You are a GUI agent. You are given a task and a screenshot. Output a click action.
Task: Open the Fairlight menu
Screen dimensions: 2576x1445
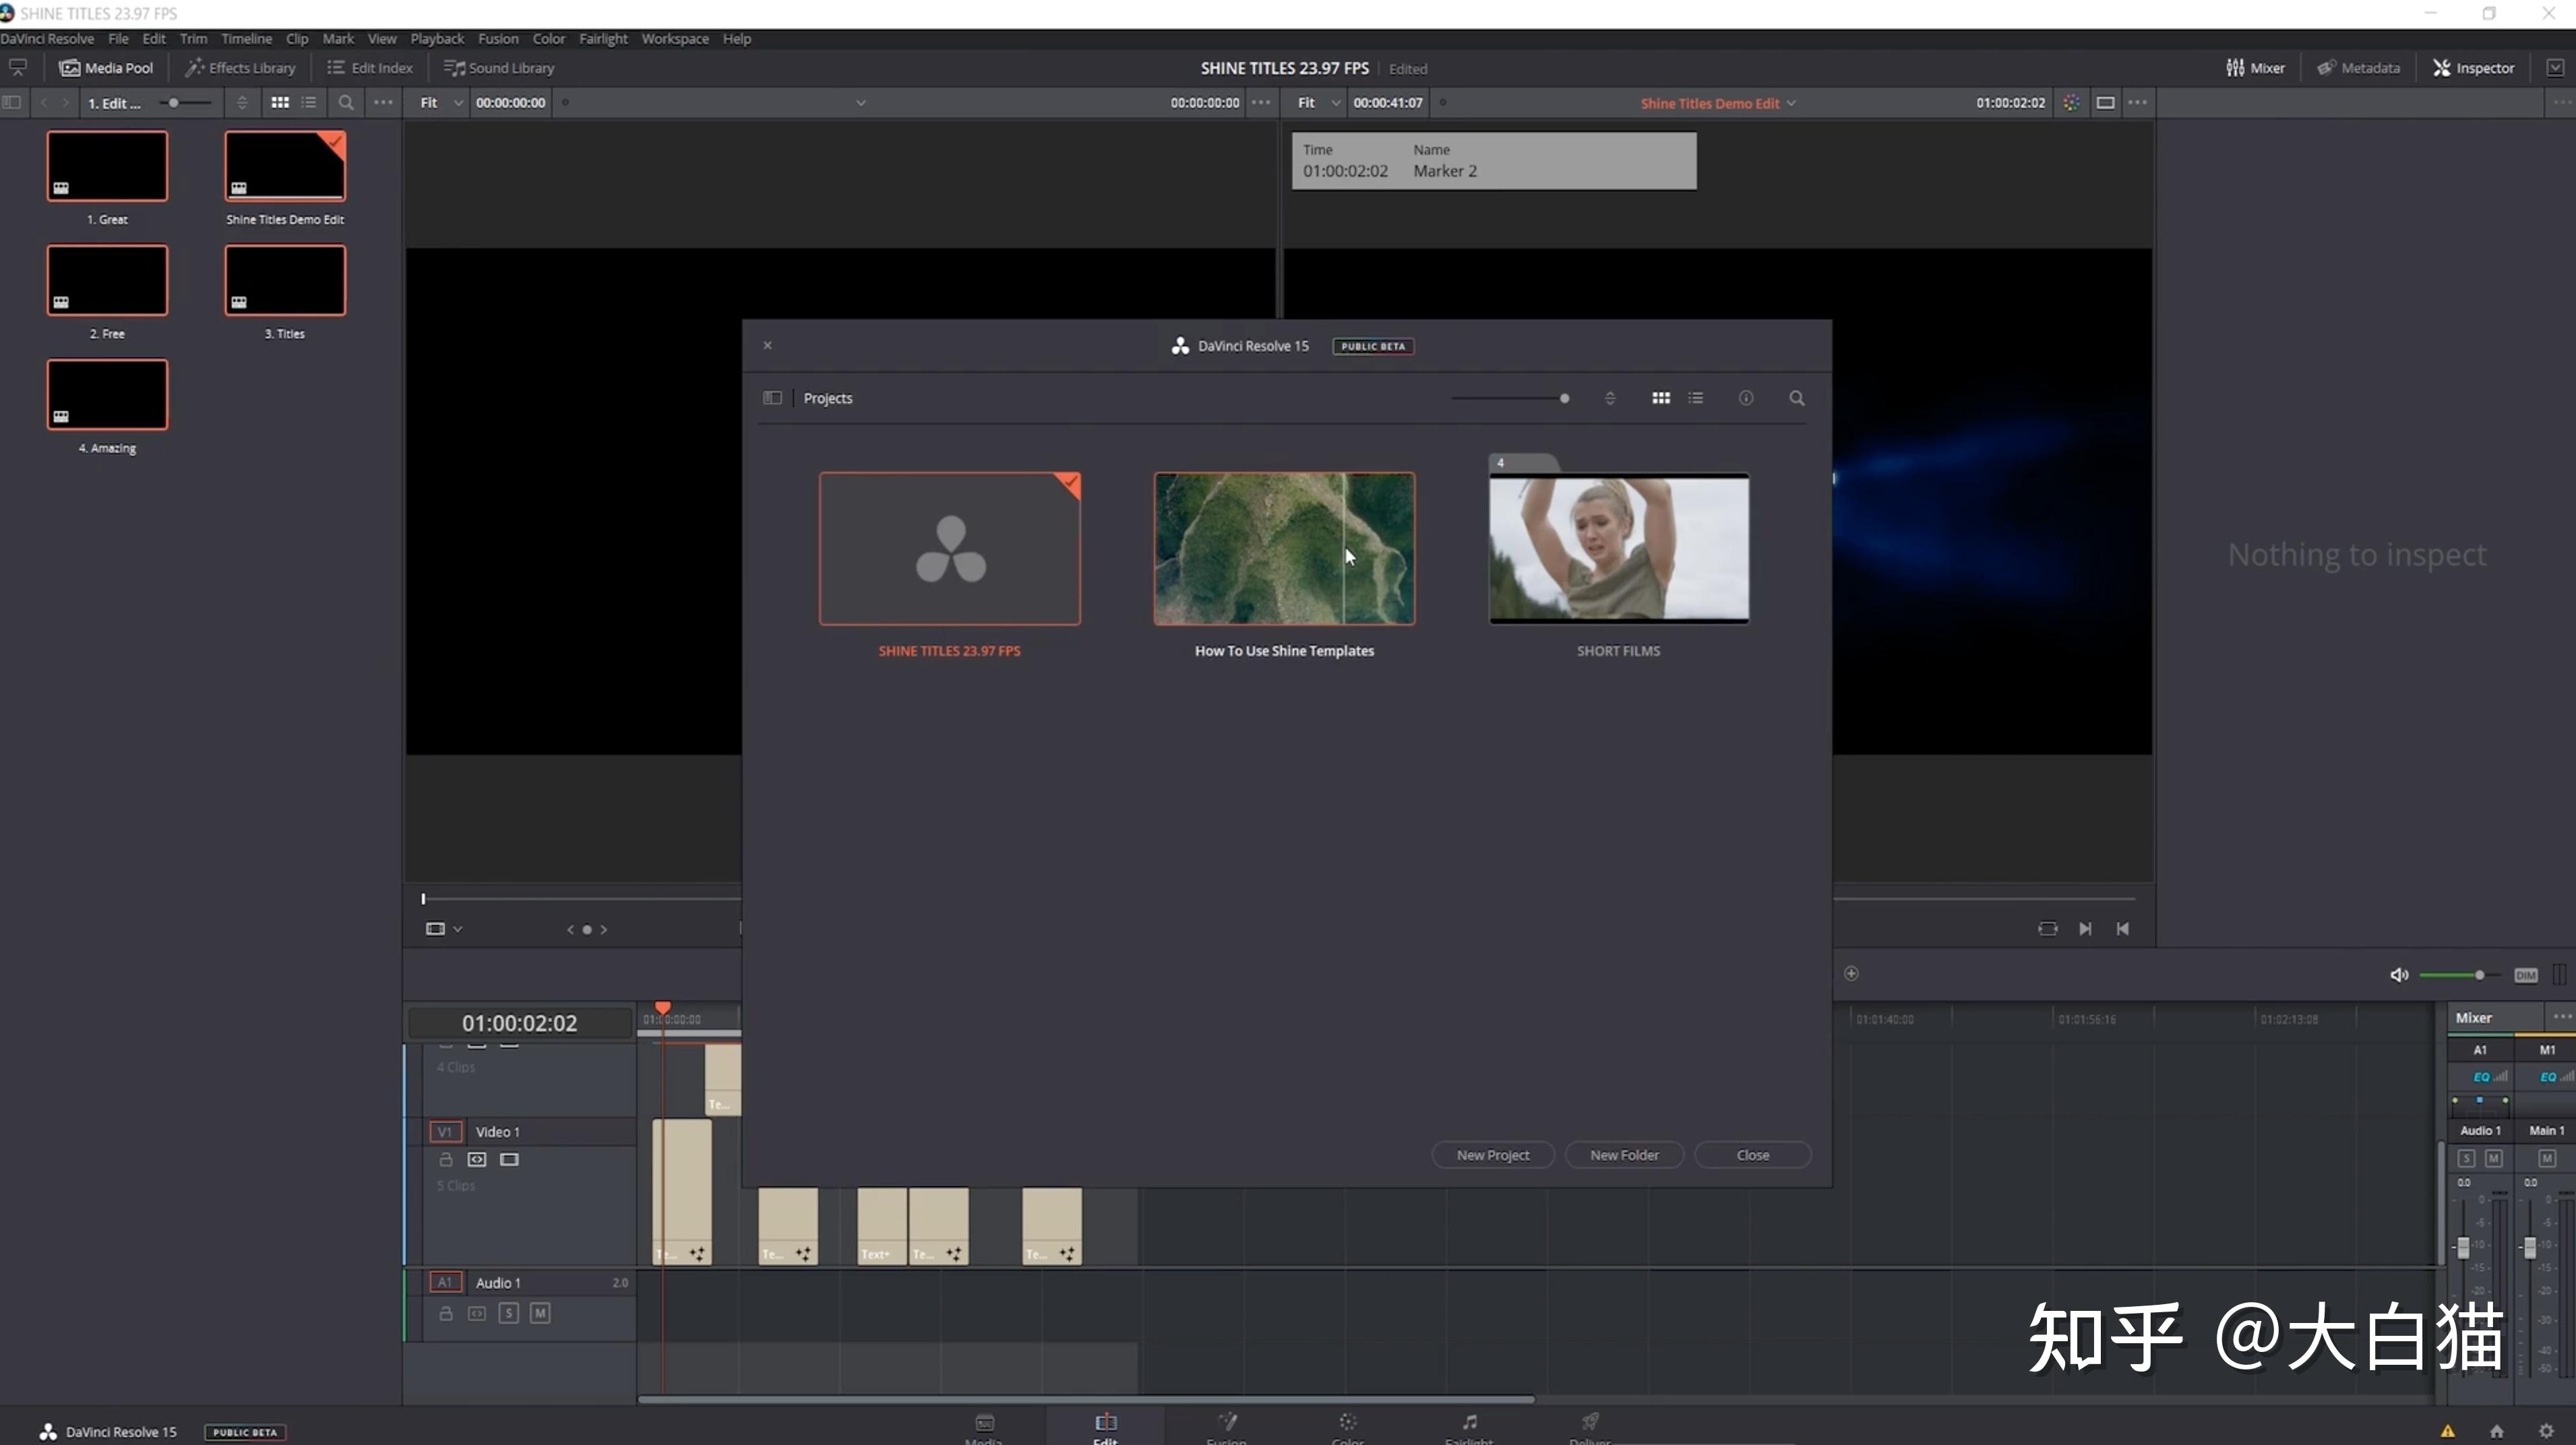pyautogui.click(x=603, y=38)
